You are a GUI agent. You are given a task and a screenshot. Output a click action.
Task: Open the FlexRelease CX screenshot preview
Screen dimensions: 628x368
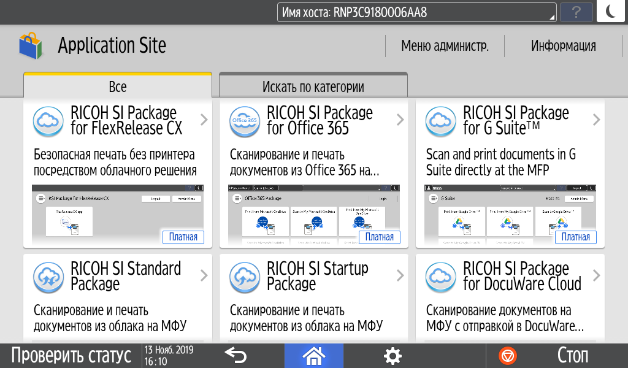coord(118,215)
